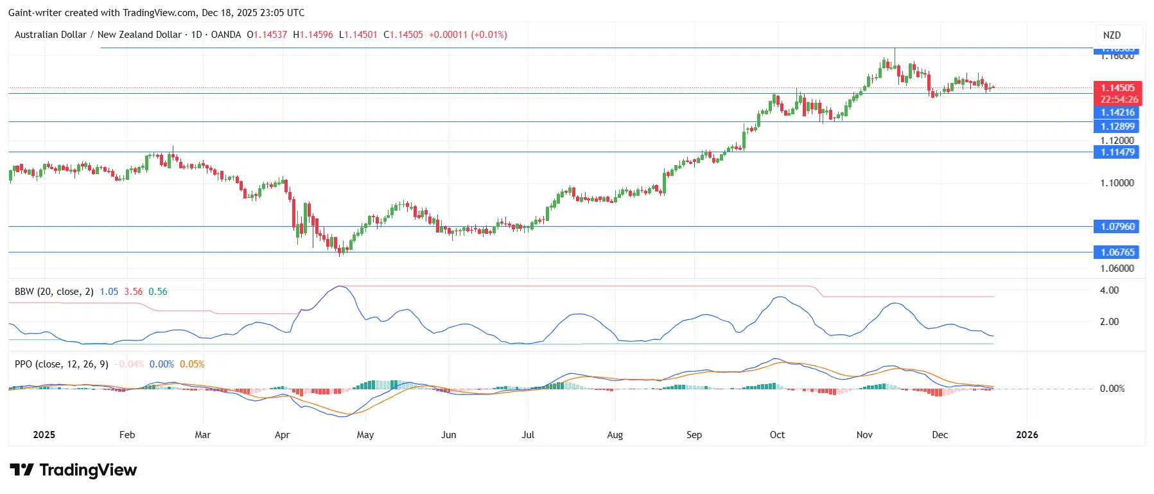Select the Oct marker on the time axis
Viewport: 1154px width, 494px height.
pos(777,435)
